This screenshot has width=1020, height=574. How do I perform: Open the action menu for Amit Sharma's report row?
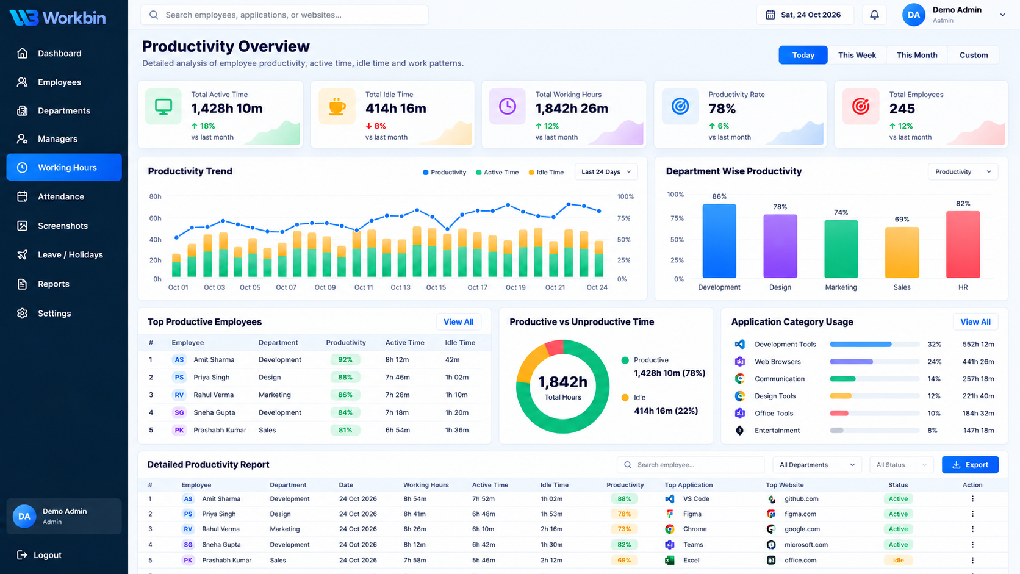(972, 499)
